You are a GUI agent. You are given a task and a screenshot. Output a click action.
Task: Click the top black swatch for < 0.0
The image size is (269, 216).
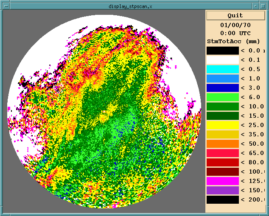[x=222, y=51]
